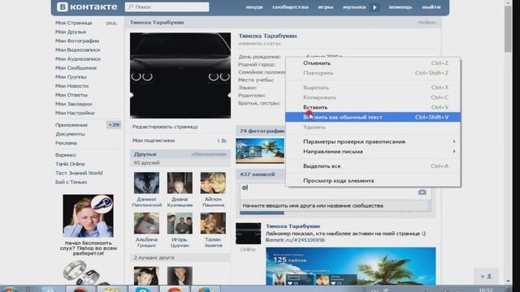Log out with выйти link

[431, 7]
